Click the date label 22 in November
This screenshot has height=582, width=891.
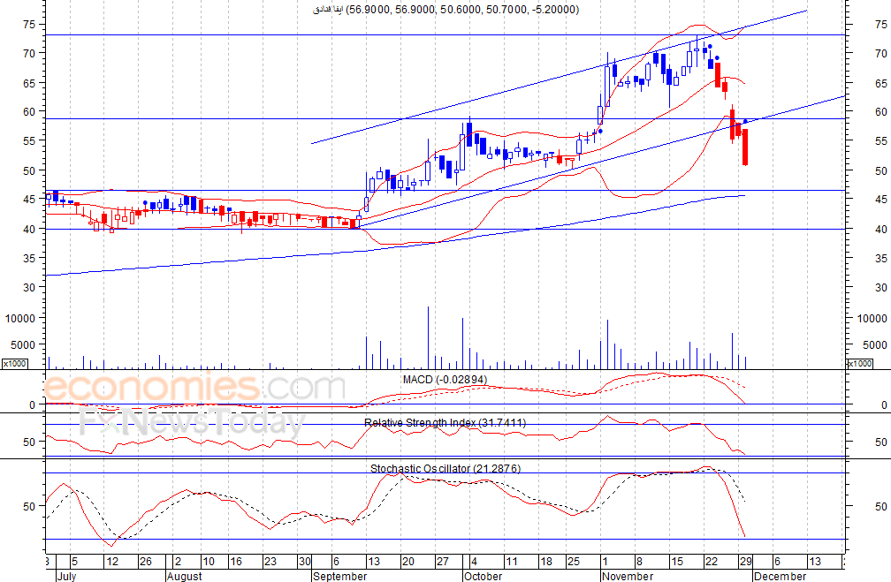click(x=711, y=561)
